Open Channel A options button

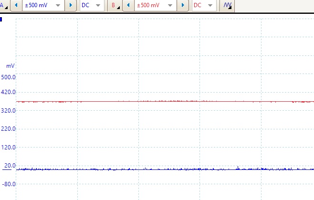[x=4, y=5]
